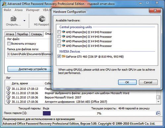Click info icon of 'Алгоритм шифрования' log row

click(x=8, y=102)
